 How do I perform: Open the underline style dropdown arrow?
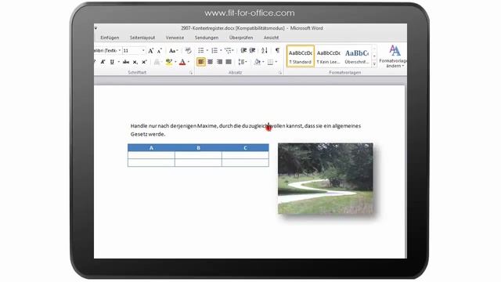tap(118, 62)
